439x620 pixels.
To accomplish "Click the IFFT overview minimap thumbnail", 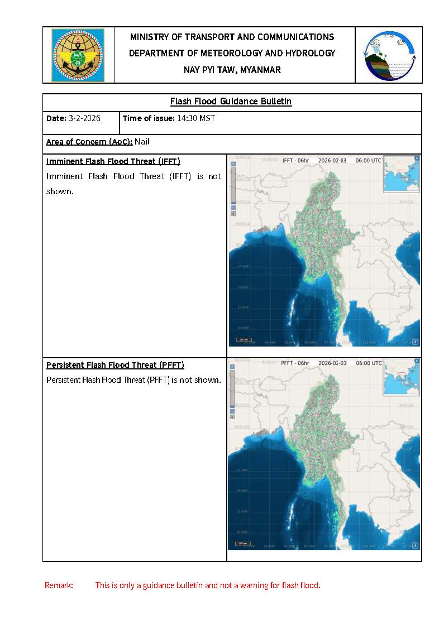I will tap(401, 174).
